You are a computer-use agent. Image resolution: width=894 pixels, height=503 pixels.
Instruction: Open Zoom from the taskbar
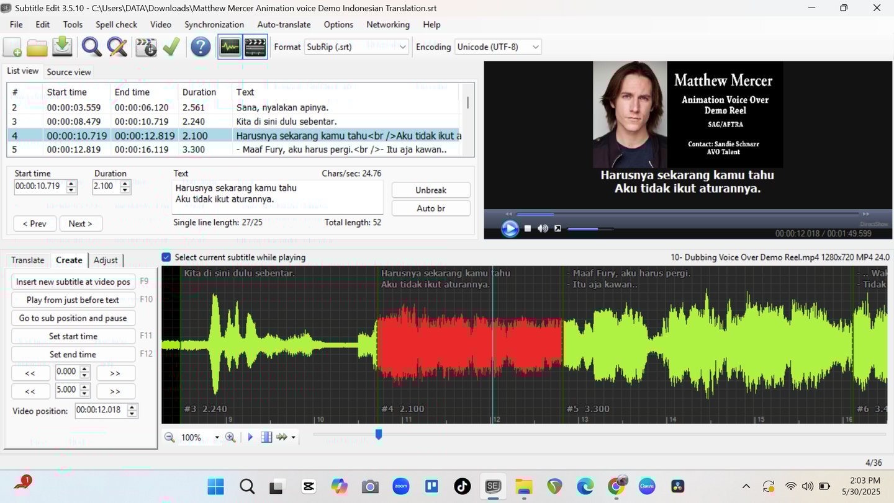click(401, 486)
